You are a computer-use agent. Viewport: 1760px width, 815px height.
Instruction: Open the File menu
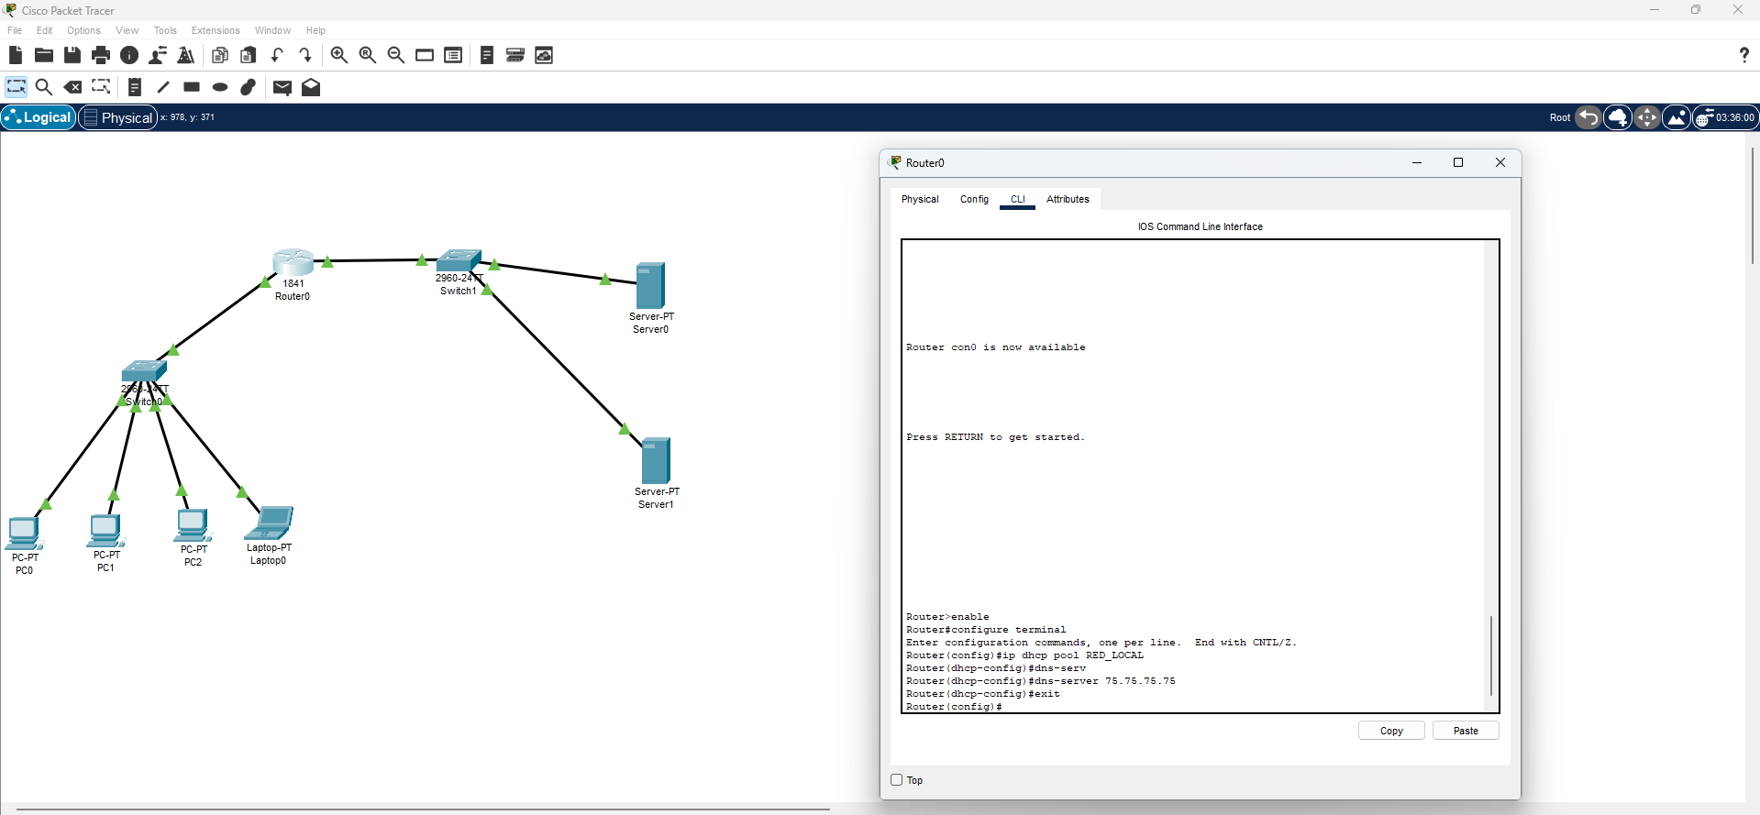pyautogui.click(x=15, y=30)
